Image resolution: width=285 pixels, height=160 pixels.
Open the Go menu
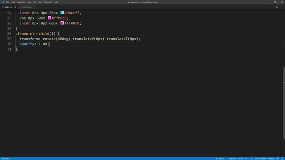(35, 2)
